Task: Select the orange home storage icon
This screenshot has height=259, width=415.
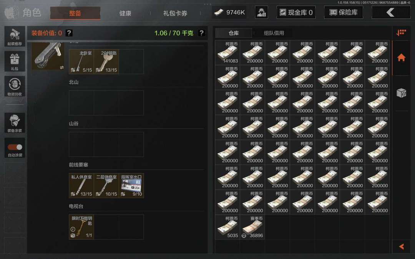Action: [x=401, y=57]
